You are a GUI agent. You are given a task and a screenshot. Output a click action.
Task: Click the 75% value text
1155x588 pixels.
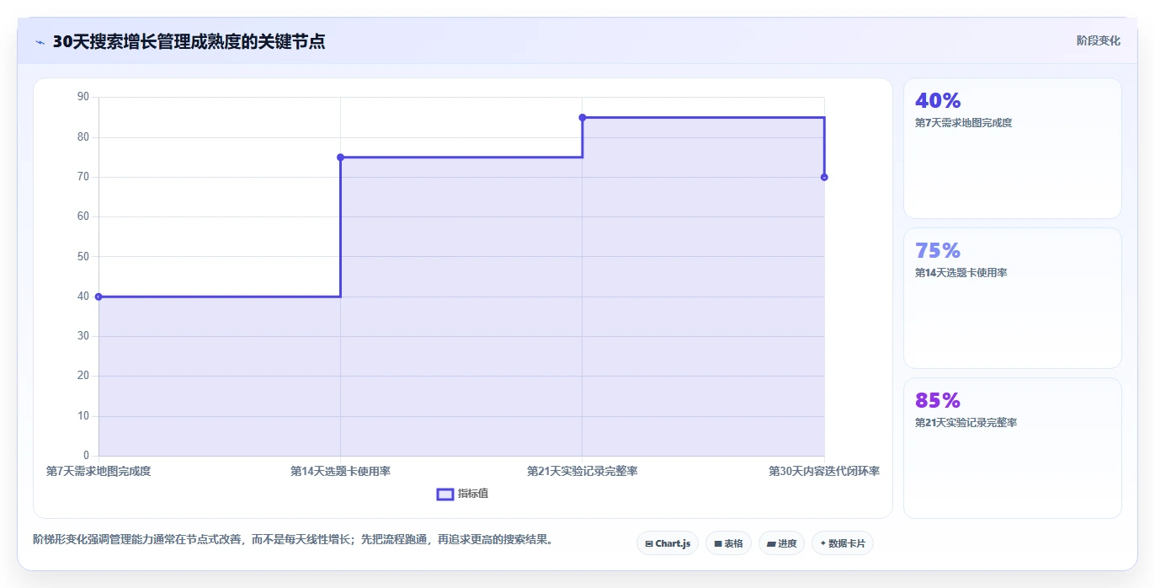click(938, 251)
